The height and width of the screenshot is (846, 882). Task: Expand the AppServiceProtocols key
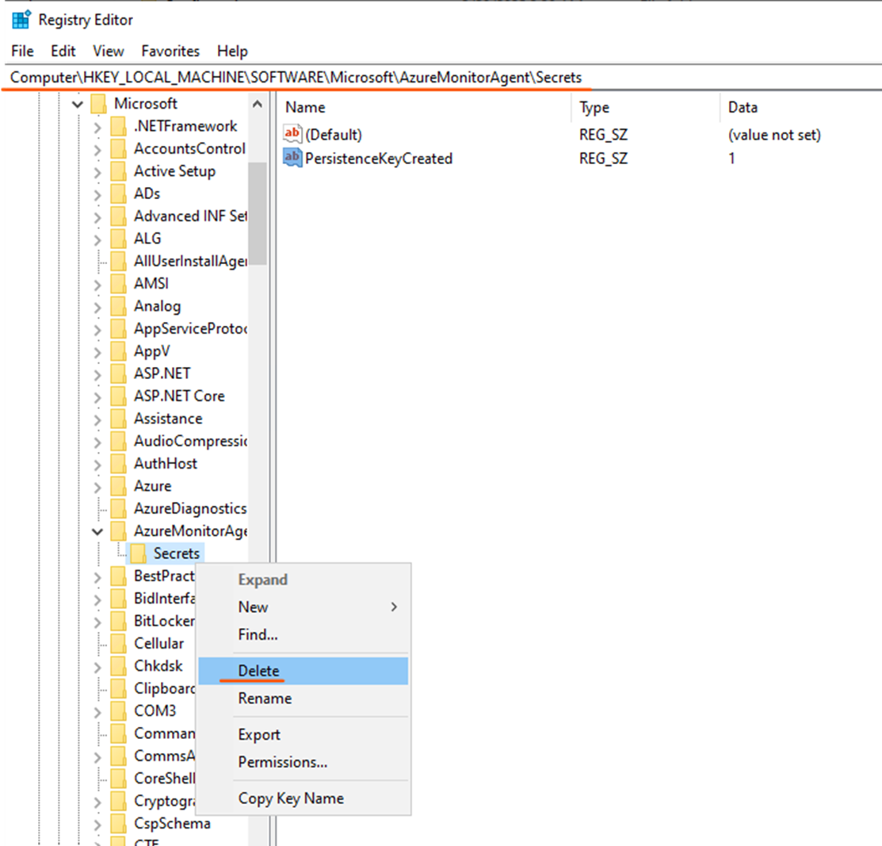(x=97, y=330)
